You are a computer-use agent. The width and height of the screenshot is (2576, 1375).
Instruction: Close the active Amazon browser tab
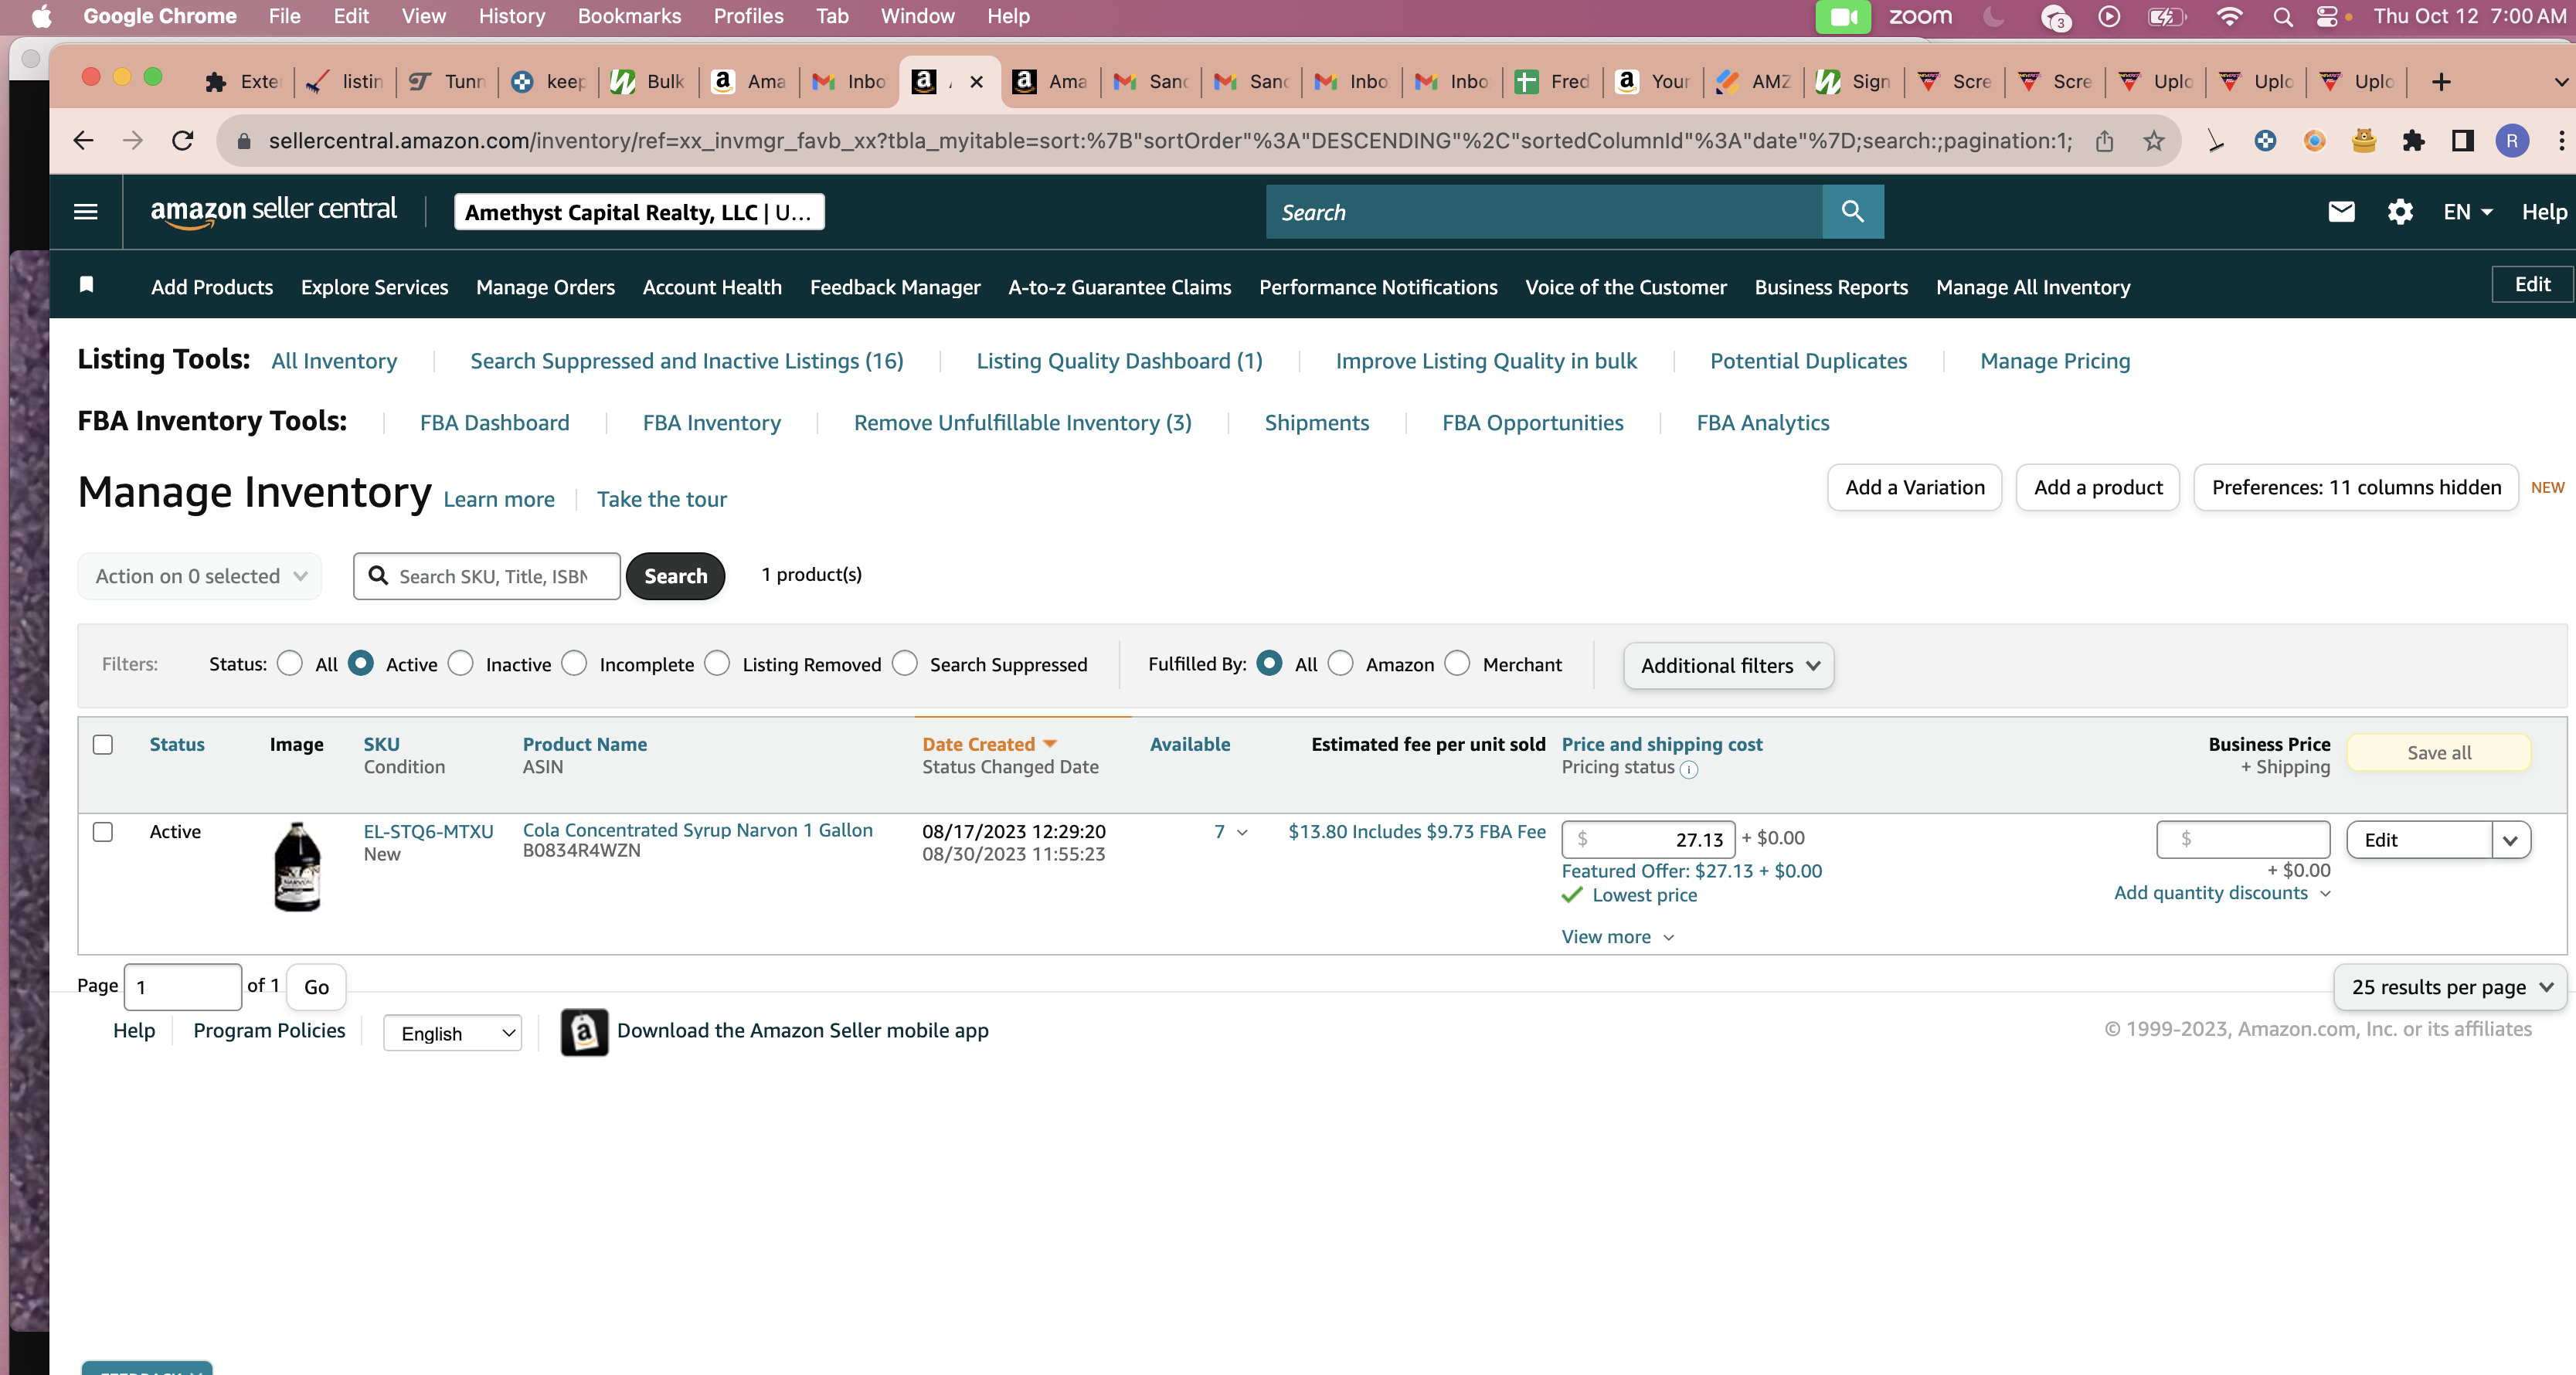pos(976,82)
